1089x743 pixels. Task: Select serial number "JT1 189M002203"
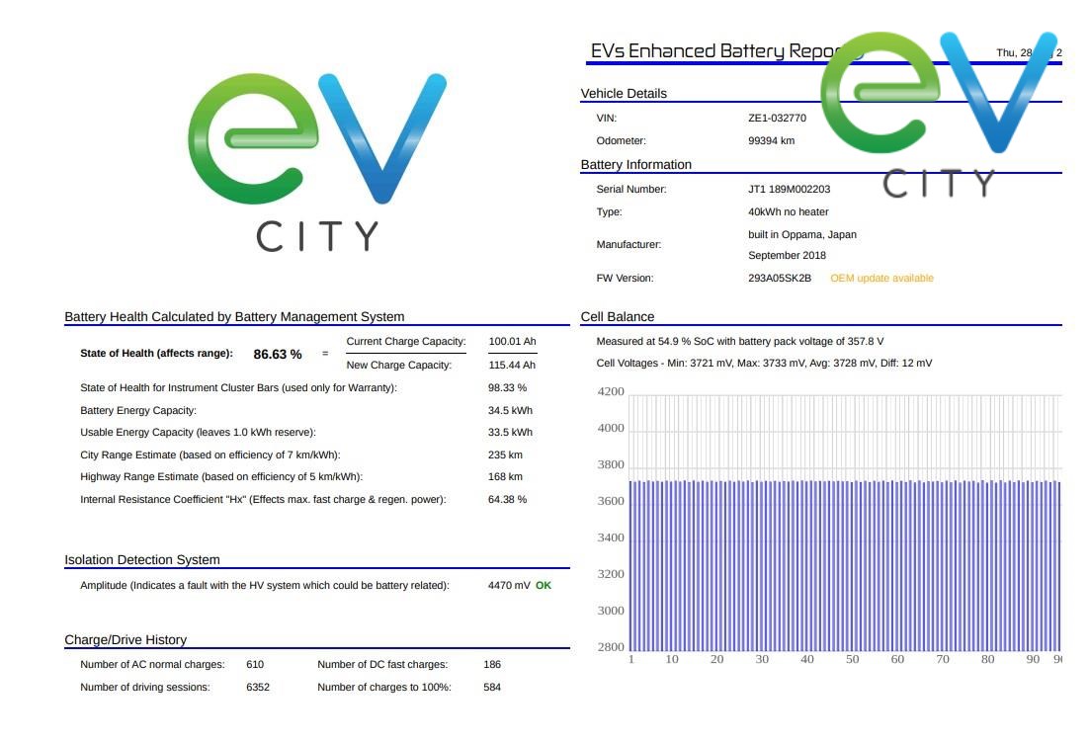click(789, 189)
